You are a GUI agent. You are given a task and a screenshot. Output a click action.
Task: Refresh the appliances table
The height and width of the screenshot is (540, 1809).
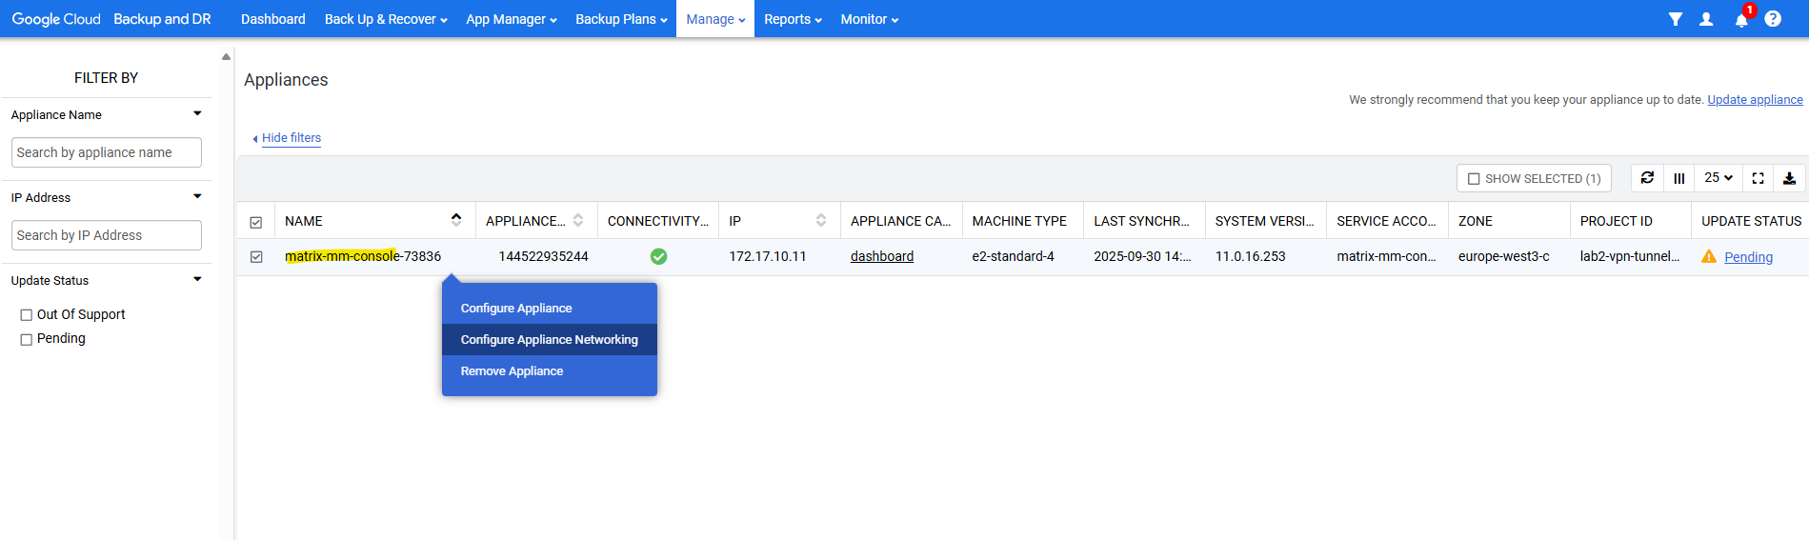coord(1647,178)
